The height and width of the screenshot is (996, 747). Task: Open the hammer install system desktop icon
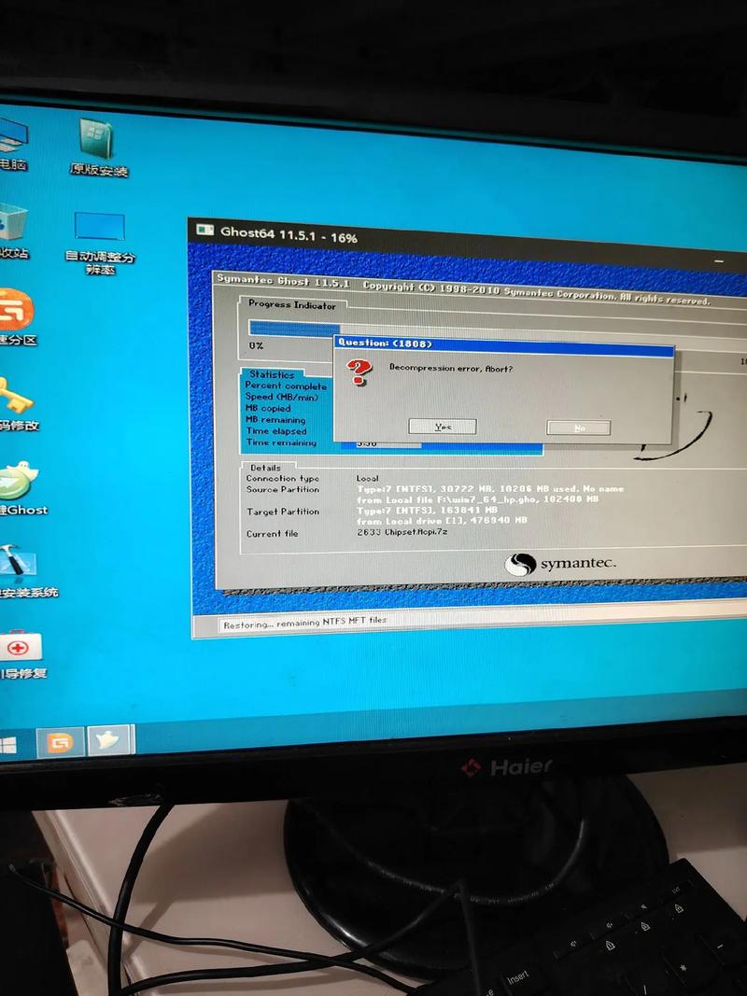pyautogui.click(x=17, y=564)
